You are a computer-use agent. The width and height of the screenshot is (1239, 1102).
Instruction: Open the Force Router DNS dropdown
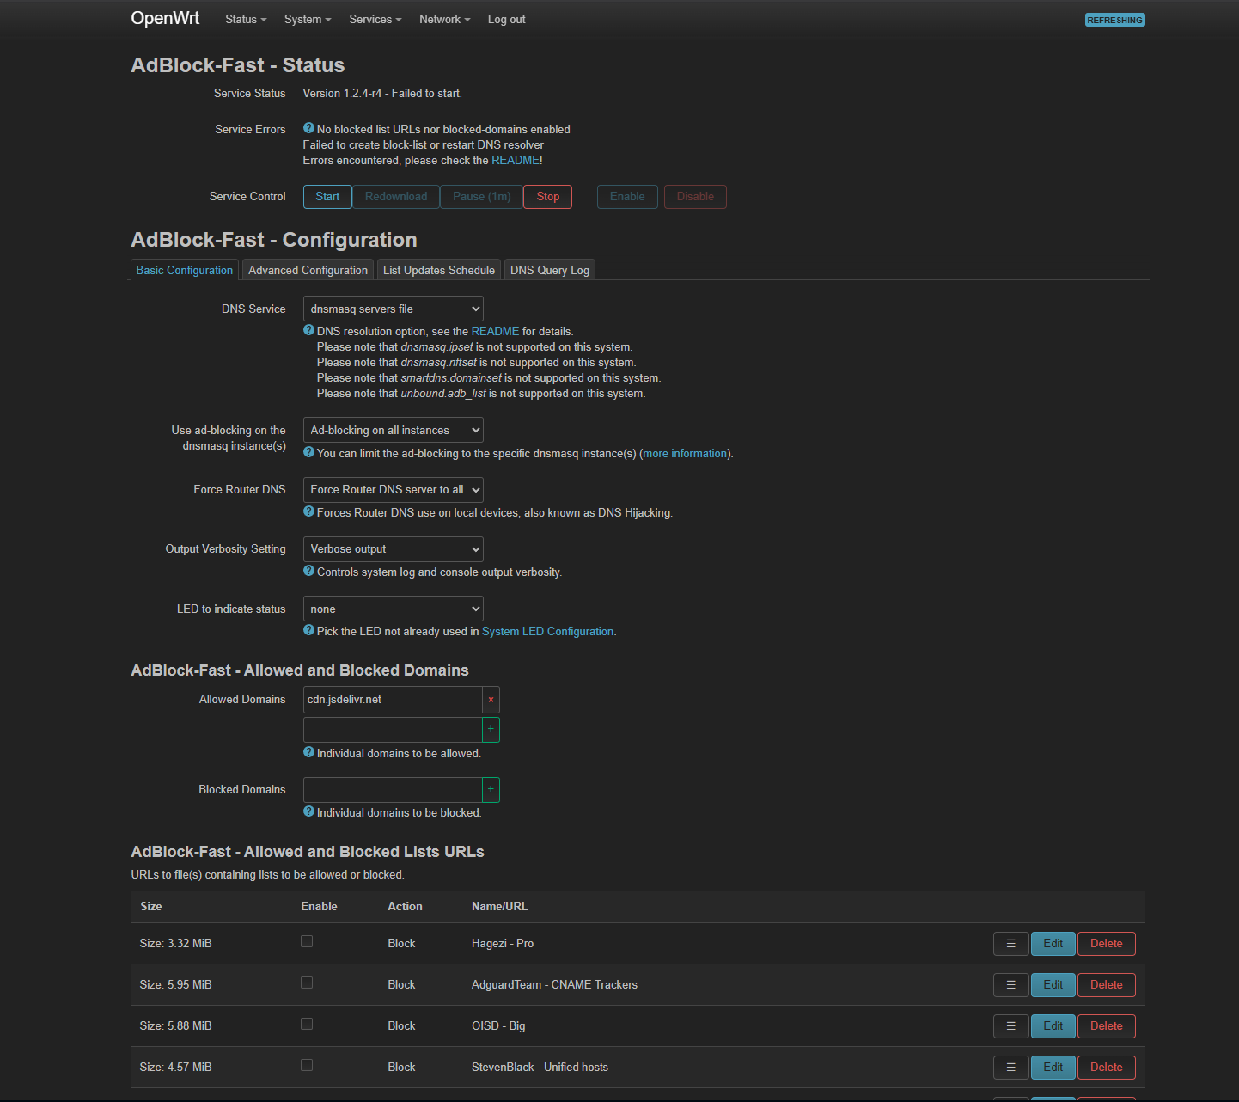pos(394,490)
